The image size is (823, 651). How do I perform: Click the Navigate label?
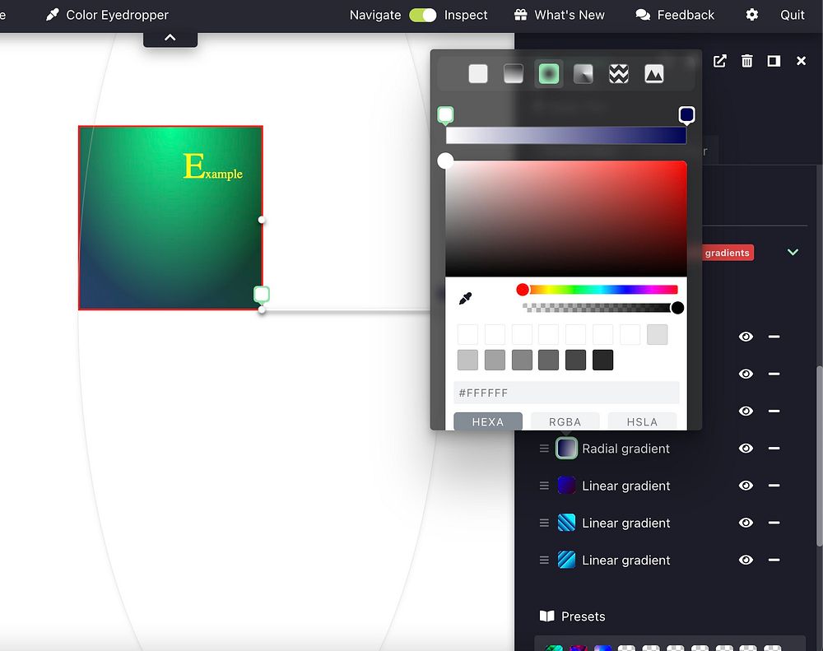pos(375,15)
